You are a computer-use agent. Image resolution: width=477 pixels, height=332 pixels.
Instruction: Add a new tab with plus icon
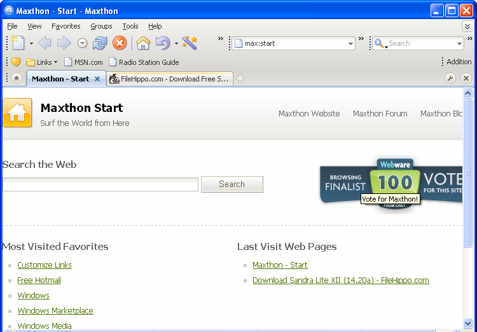click(x=240, y=78)
